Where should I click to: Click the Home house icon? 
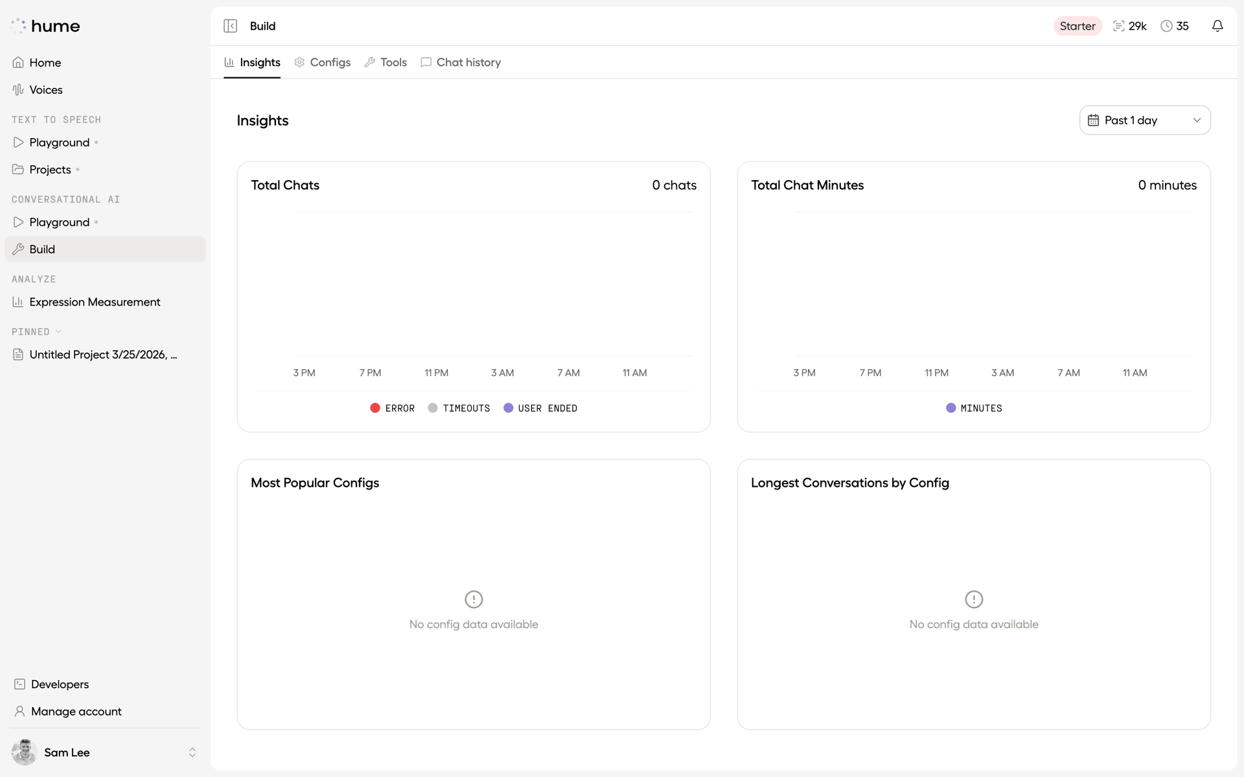(x=18, y=63)
